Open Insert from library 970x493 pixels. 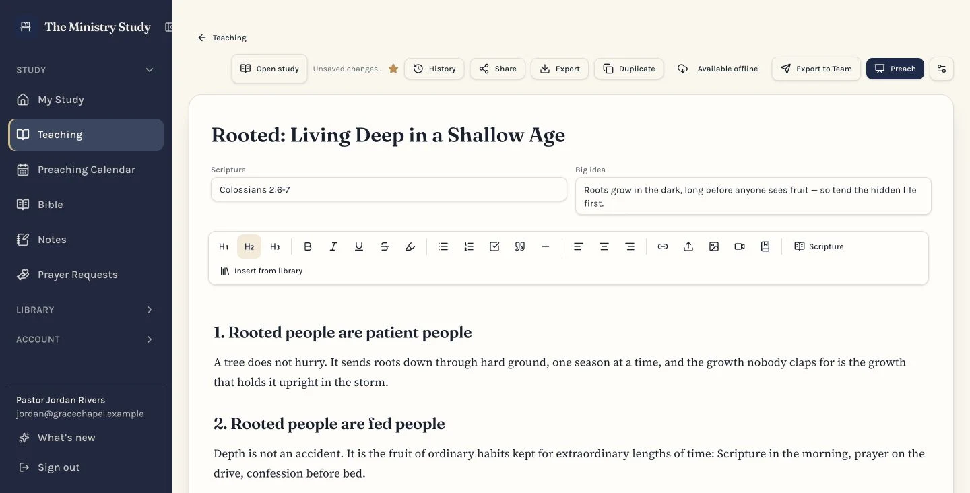[261, 271]
